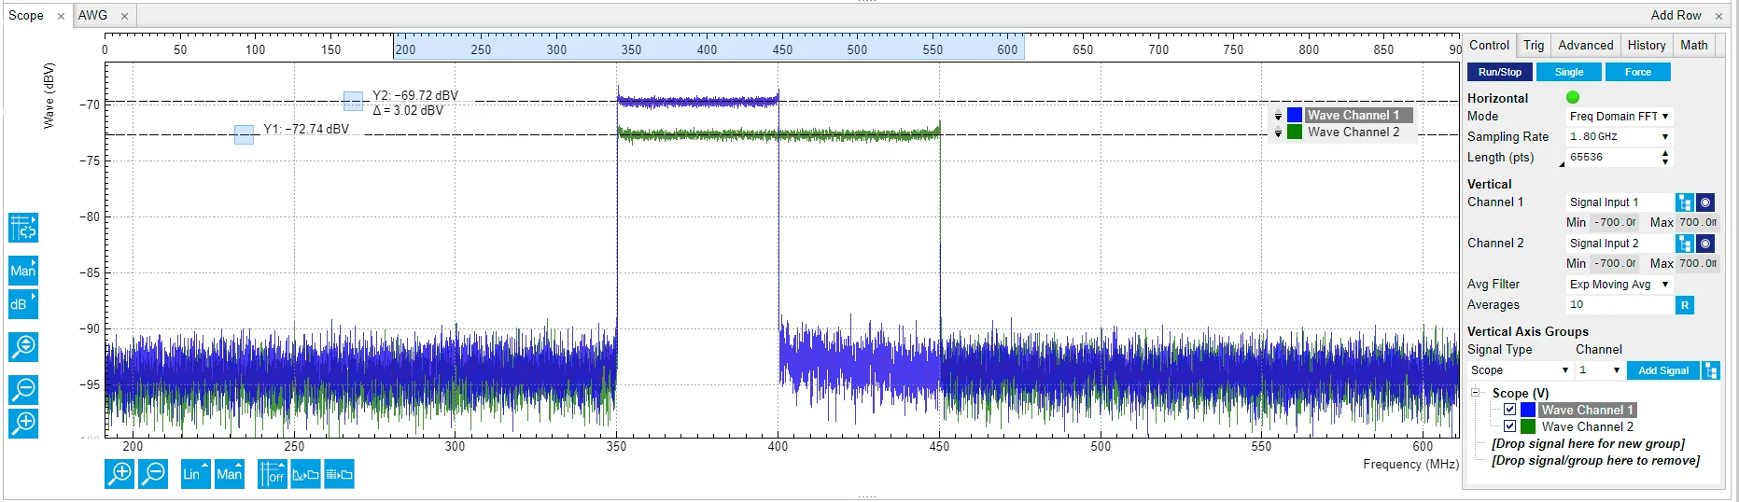Click Channel 2 Max value field
This screenshot has height=502, width=1739.
click(1698, 264)
